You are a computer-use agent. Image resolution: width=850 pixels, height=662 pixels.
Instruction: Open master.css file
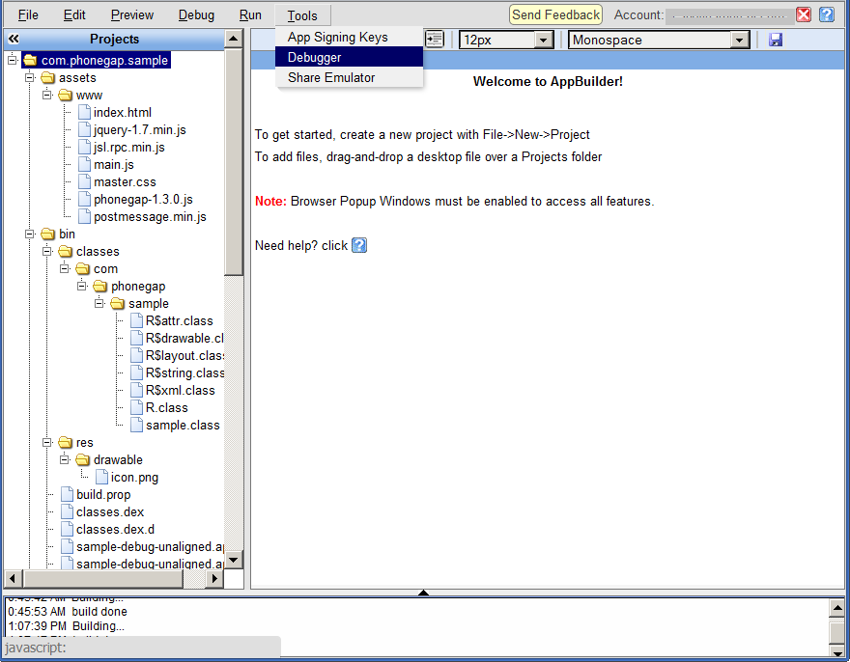point(125,181)
